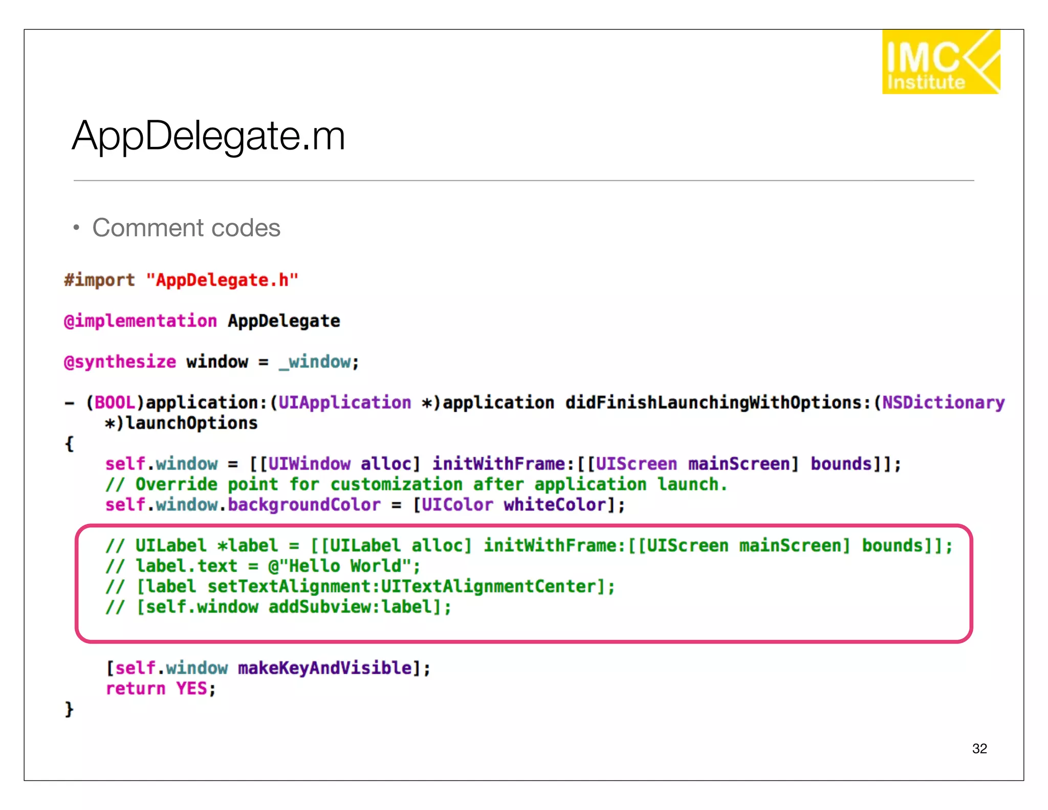
Task: Click the makeKeyAndVisible line
Action: [268, 668]
